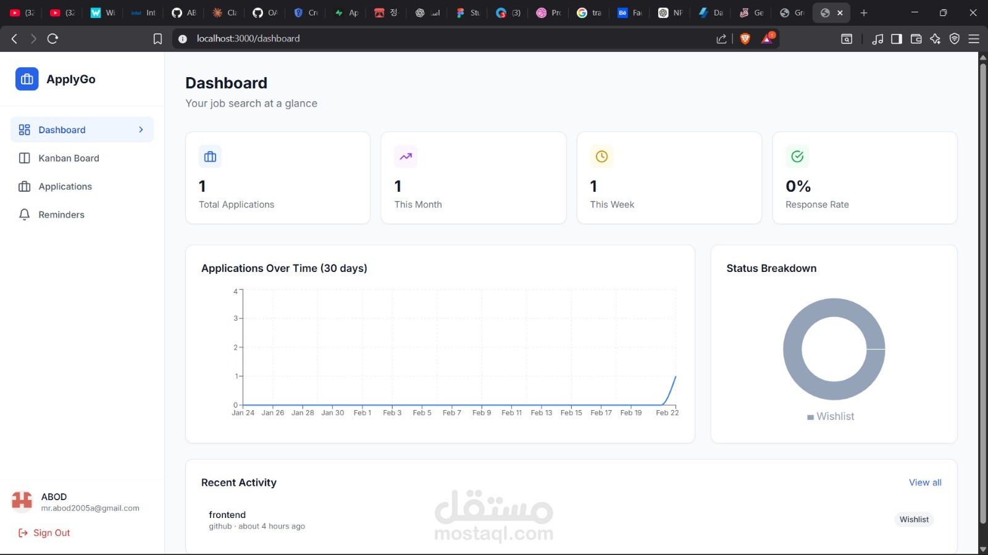
Task: Click the 0% Response Rate value
Action: coord(798,186)
